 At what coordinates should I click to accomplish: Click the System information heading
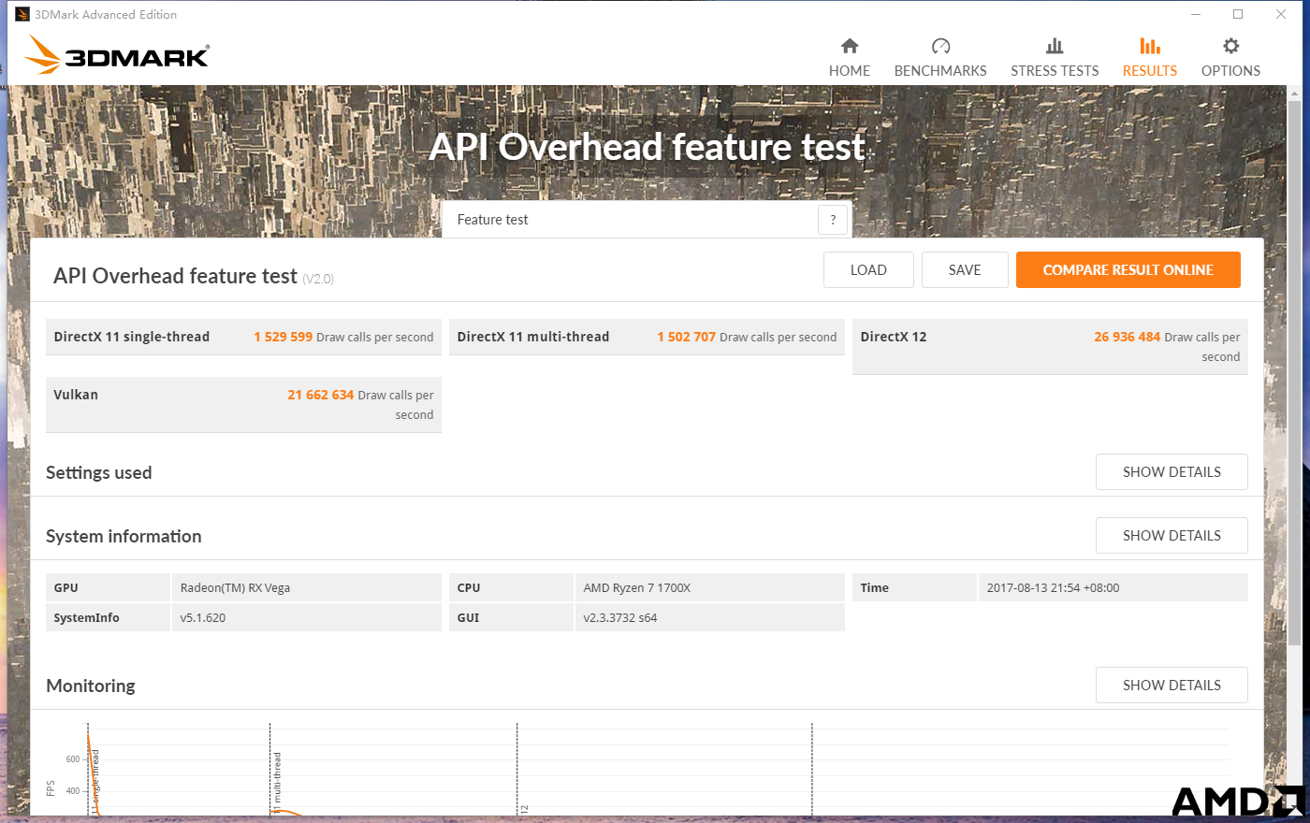click(124, 536)
